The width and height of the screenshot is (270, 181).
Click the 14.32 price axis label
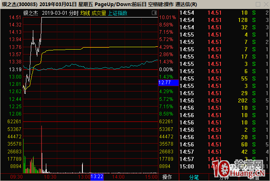[x=15, y=25]
